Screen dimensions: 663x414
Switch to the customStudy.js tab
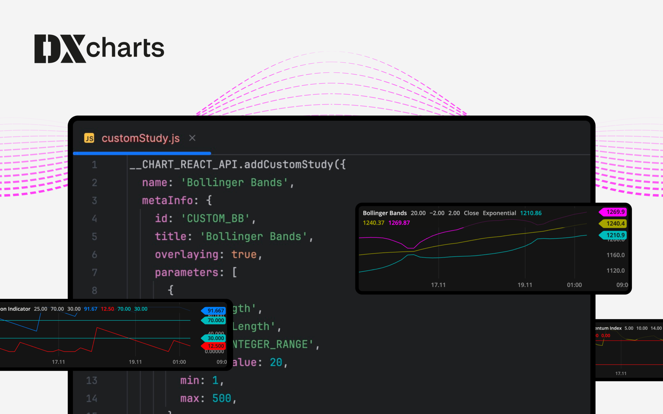(x=141, y=138)
